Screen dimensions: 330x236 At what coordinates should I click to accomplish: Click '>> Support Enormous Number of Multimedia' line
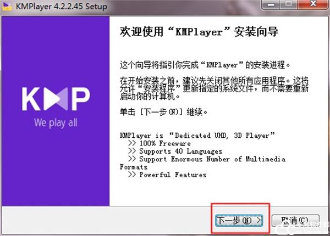[x=207, y=159]
